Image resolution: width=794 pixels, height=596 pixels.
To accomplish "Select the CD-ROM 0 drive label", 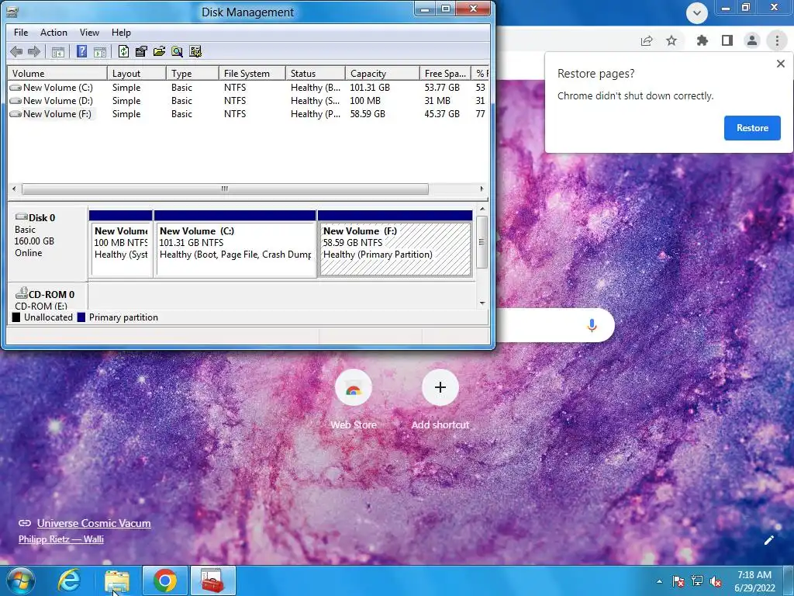I will tap(47, 296).
